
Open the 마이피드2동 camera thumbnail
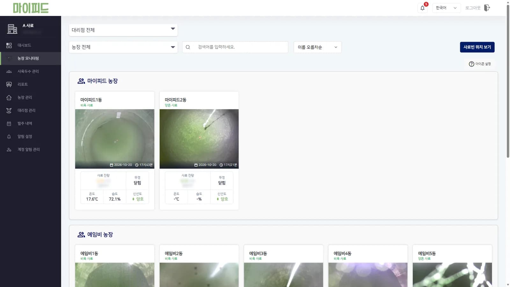tap(199, 139)
